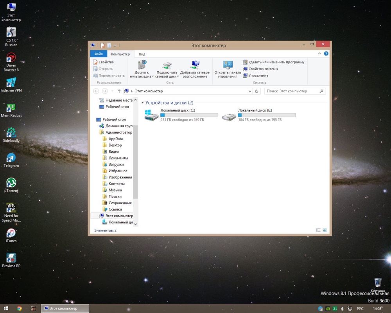Launch Driver Booster 8 from the desktop
This screenshot has width=391, height=313.
[11, 62]
